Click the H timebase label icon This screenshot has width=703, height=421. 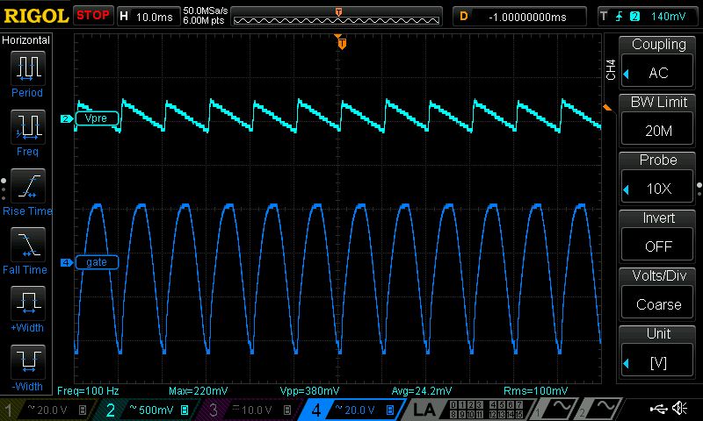point(124,17)
